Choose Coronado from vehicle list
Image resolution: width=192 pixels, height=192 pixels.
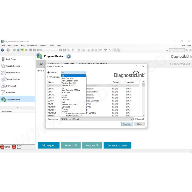coord(74,107)
